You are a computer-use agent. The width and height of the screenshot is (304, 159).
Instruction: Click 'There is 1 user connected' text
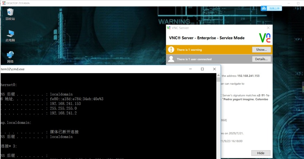pos(194,59)
